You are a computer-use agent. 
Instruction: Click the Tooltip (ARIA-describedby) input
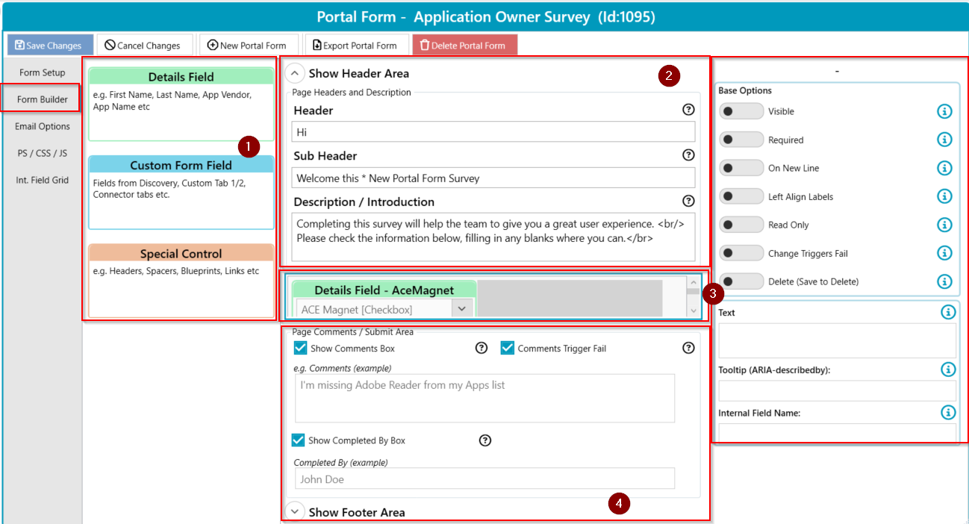coord(837,390)
